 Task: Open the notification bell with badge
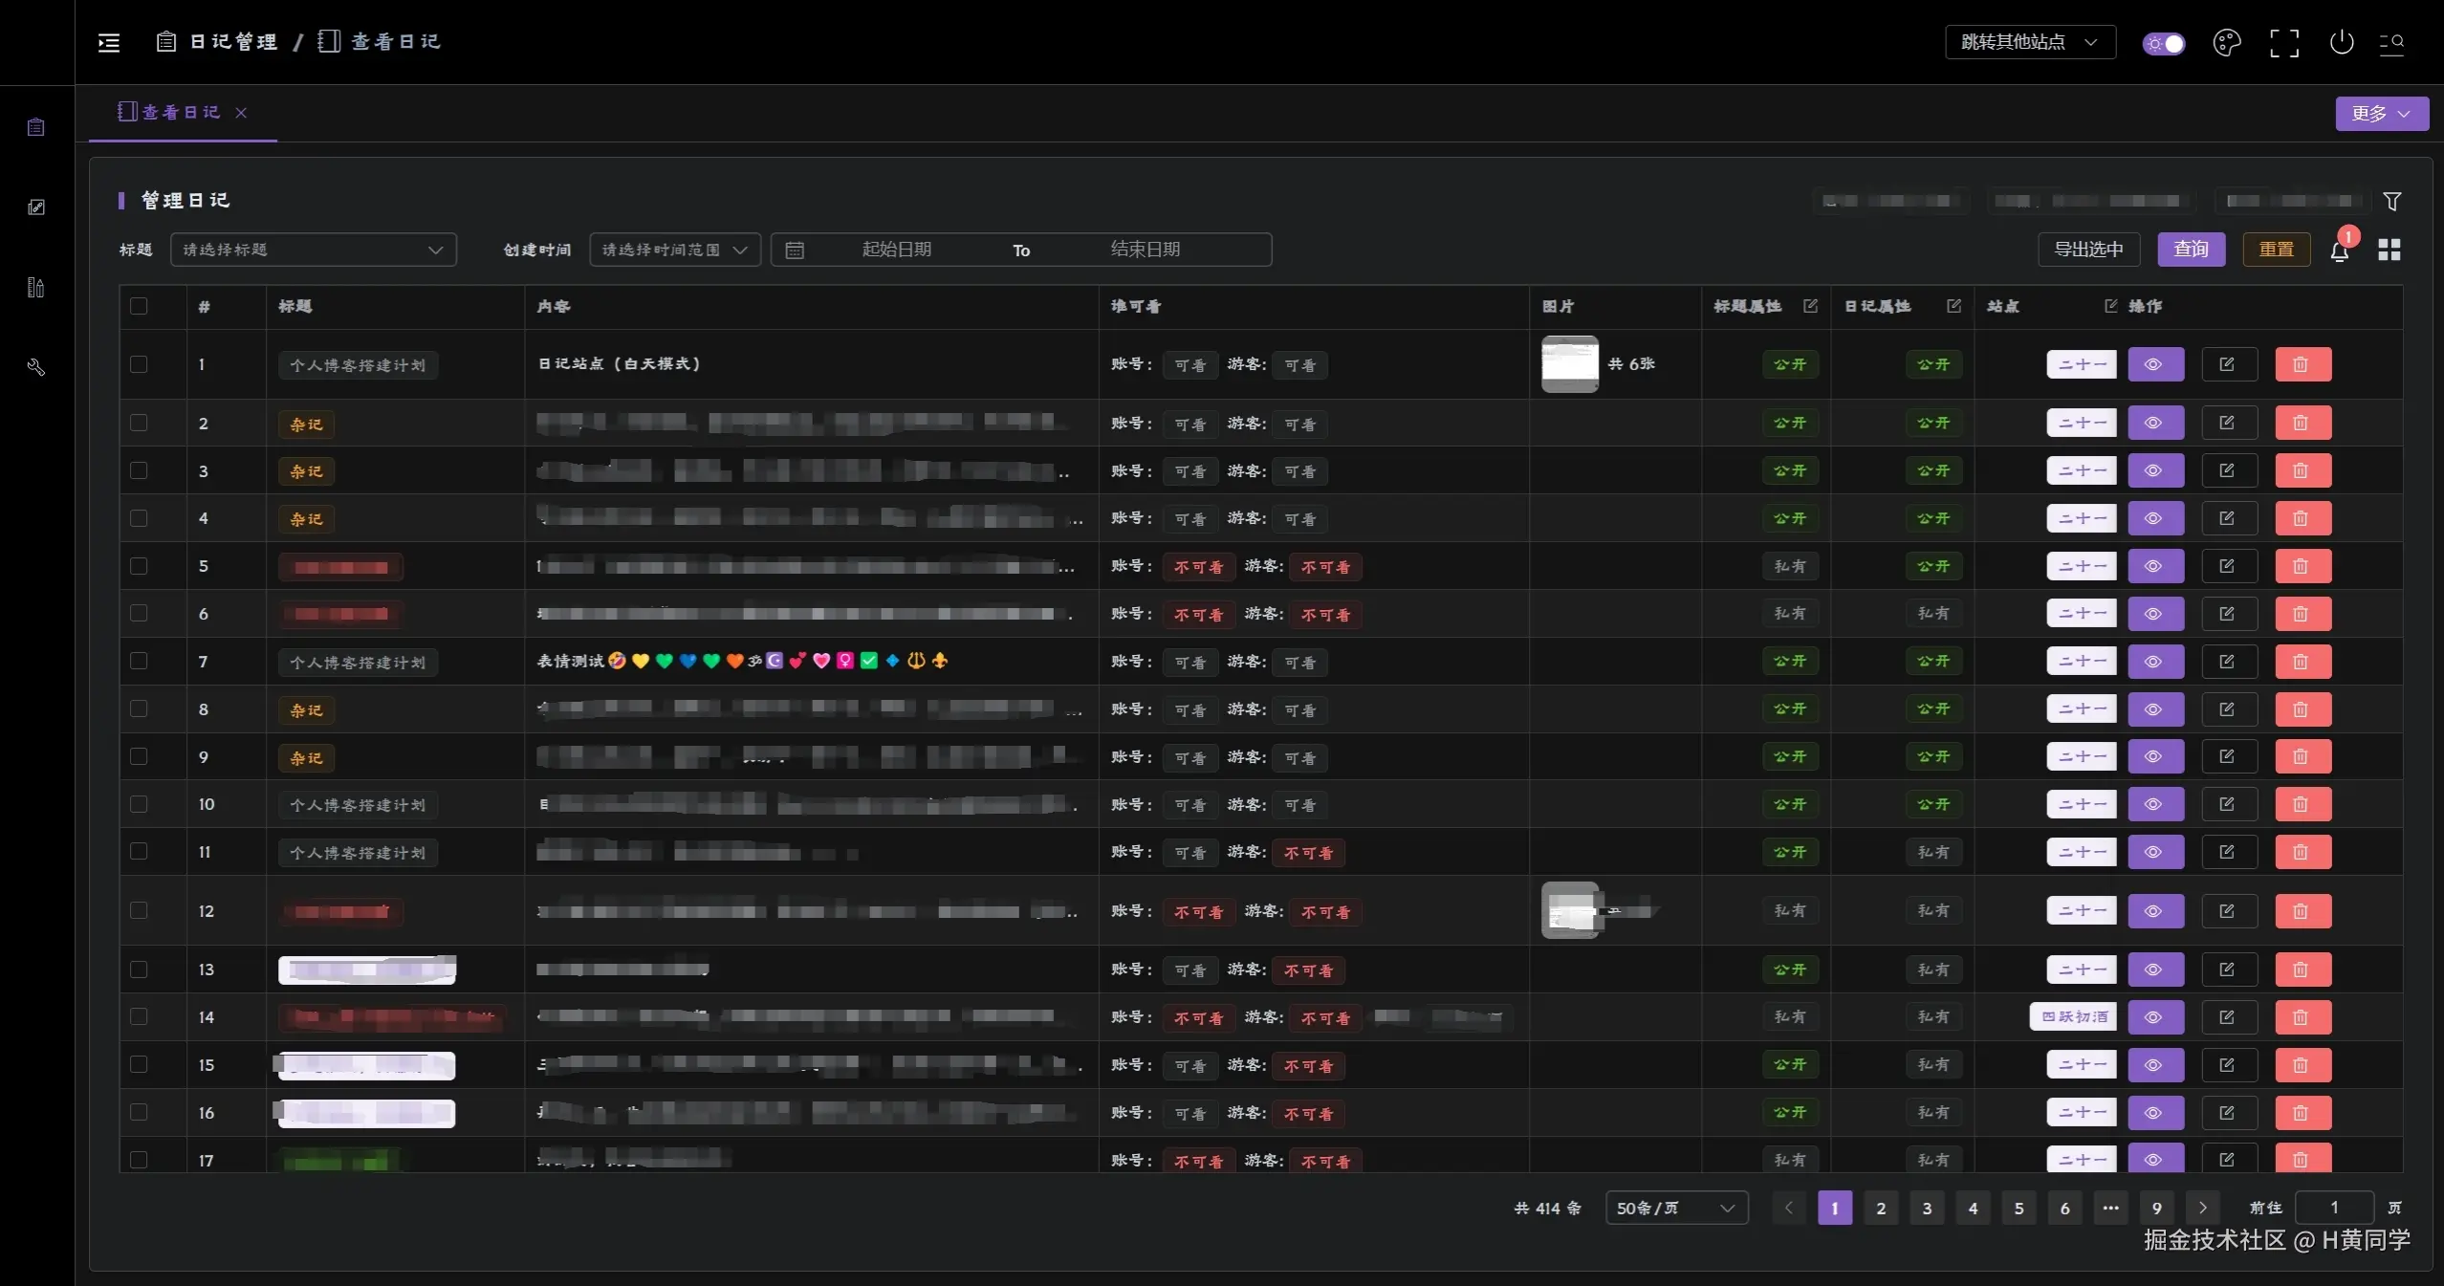point(2340,251)
